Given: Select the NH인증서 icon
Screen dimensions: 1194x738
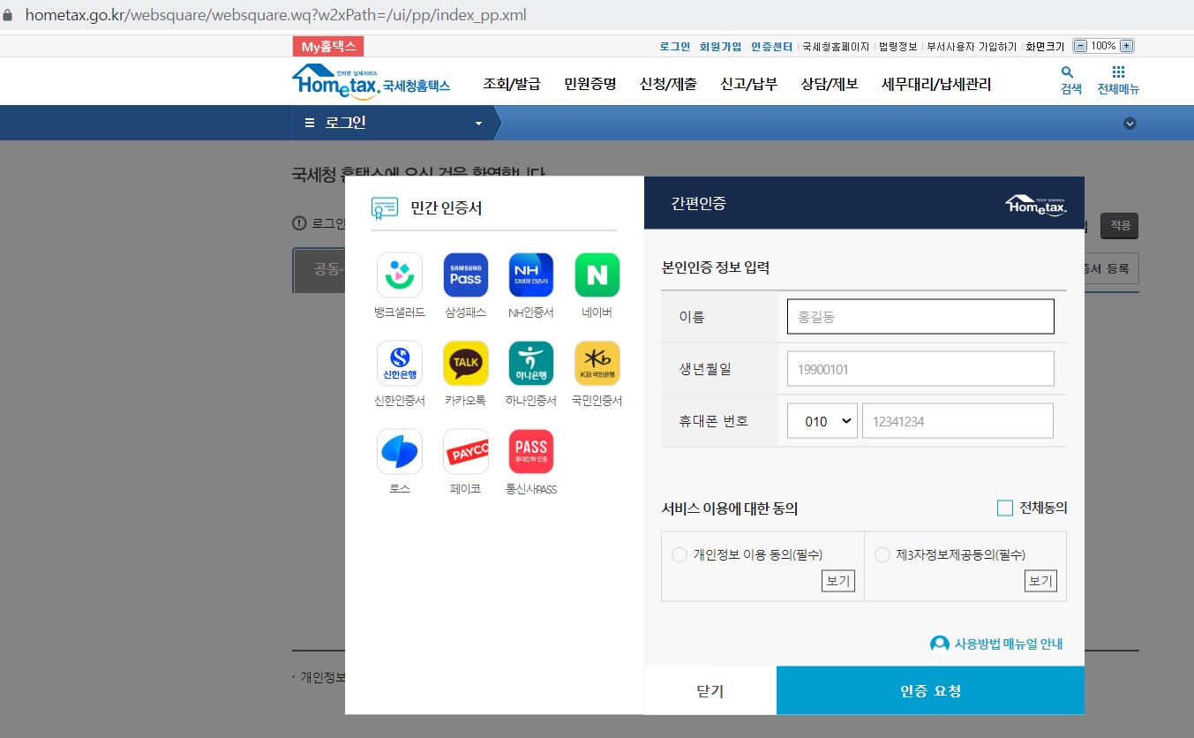Looking at the screenshot, I should click(531, 275).
